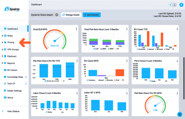Select Dashboard in the sidebar

13,29
